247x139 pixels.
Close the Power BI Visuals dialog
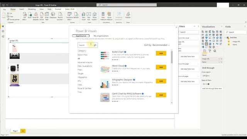click(176, 27)
